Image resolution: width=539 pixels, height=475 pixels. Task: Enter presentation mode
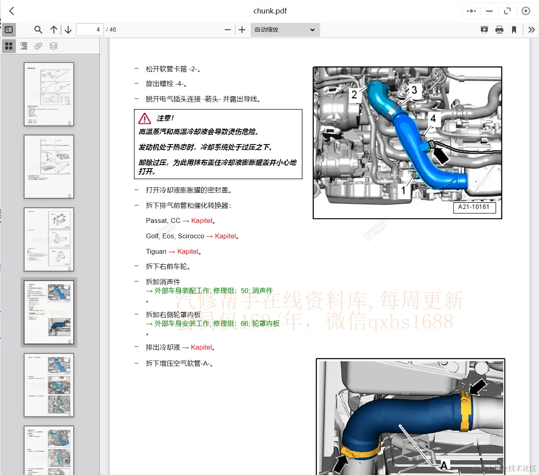[x=484, y=29]
